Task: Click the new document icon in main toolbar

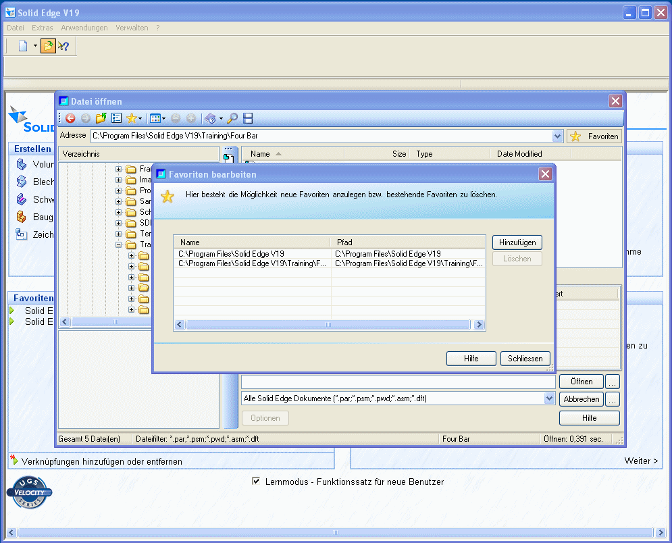Action: [x=23, y=46]
